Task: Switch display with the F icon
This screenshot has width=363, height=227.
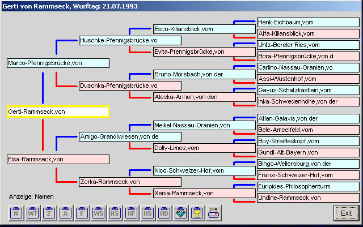Action: pos(82,213)
